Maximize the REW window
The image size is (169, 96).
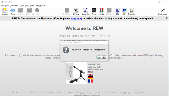pyautogui.click(x=159, y=2)
